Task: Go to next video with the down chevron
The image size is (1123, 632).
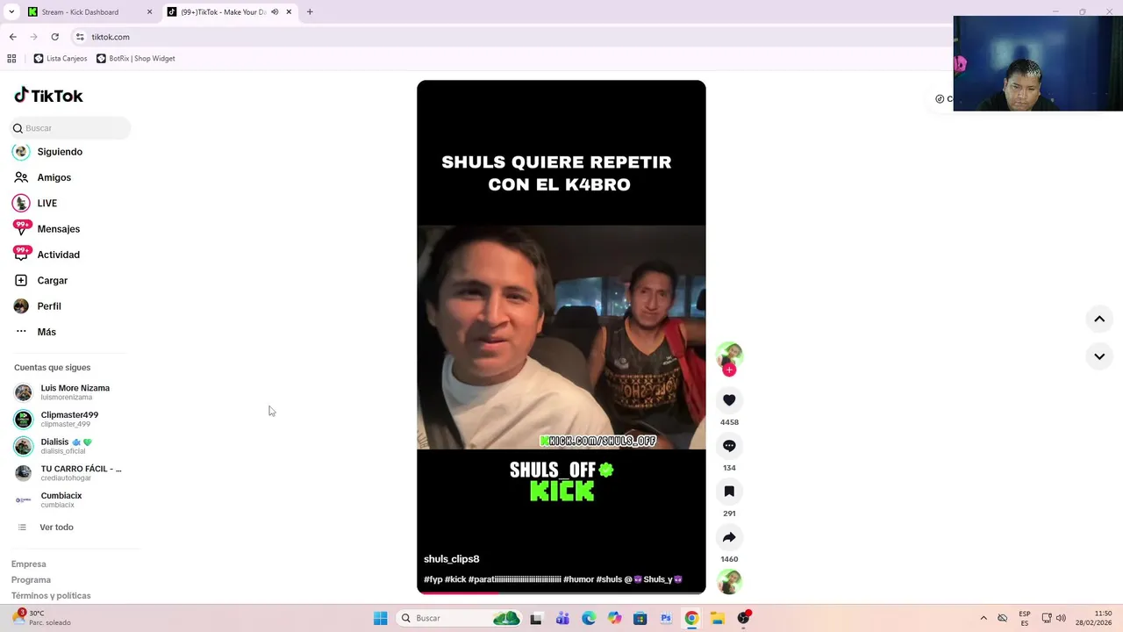Action: click(x=1099, y=356)
